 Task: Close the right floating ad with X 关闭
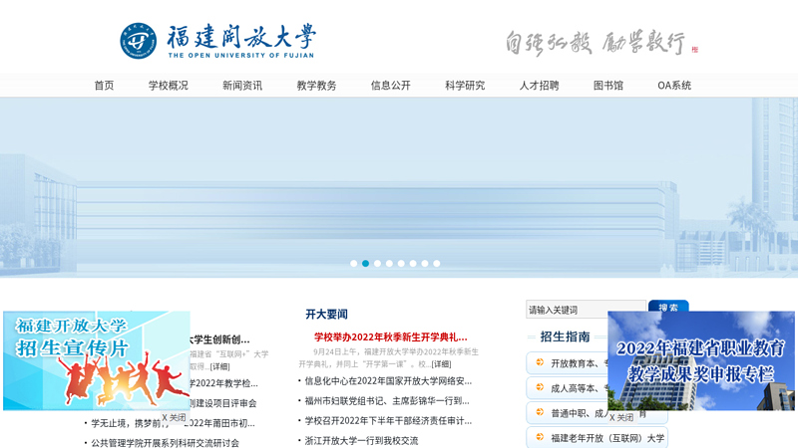click(x=620, y=417)
